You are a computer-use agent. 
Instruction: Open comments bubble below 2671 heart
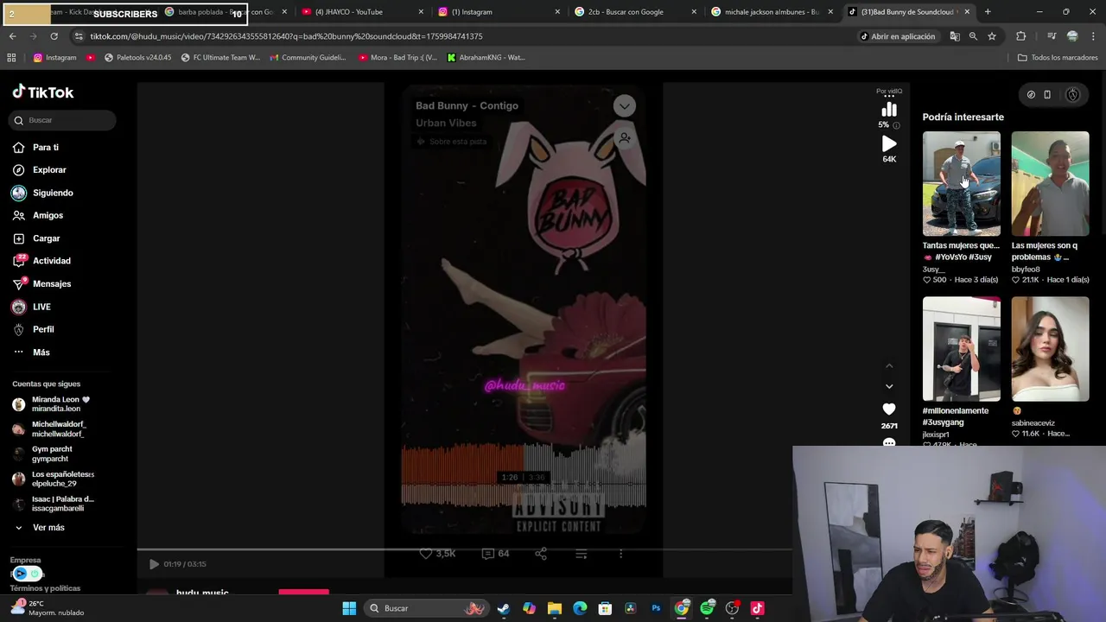click(889, 442)
